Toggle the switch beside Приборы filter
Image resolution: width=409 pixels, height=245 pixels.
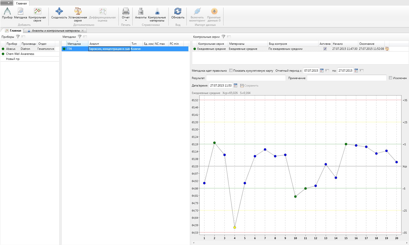23,36
